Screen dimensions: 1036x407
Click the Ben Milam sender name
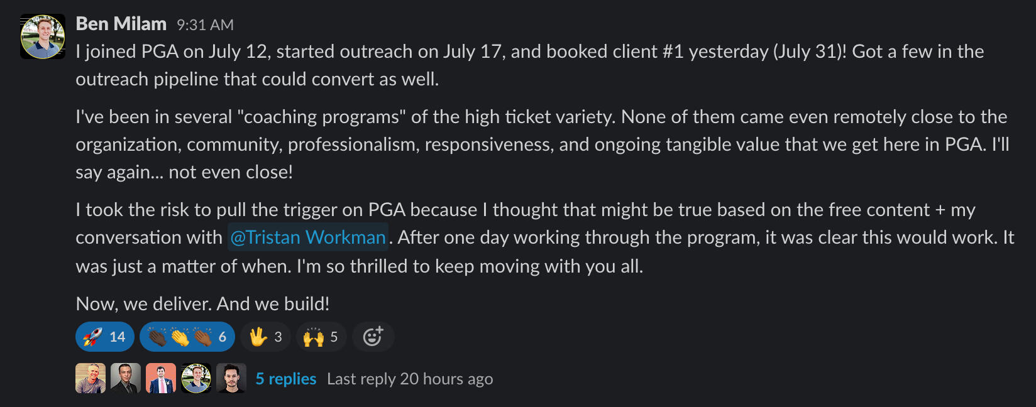(121, 24)
